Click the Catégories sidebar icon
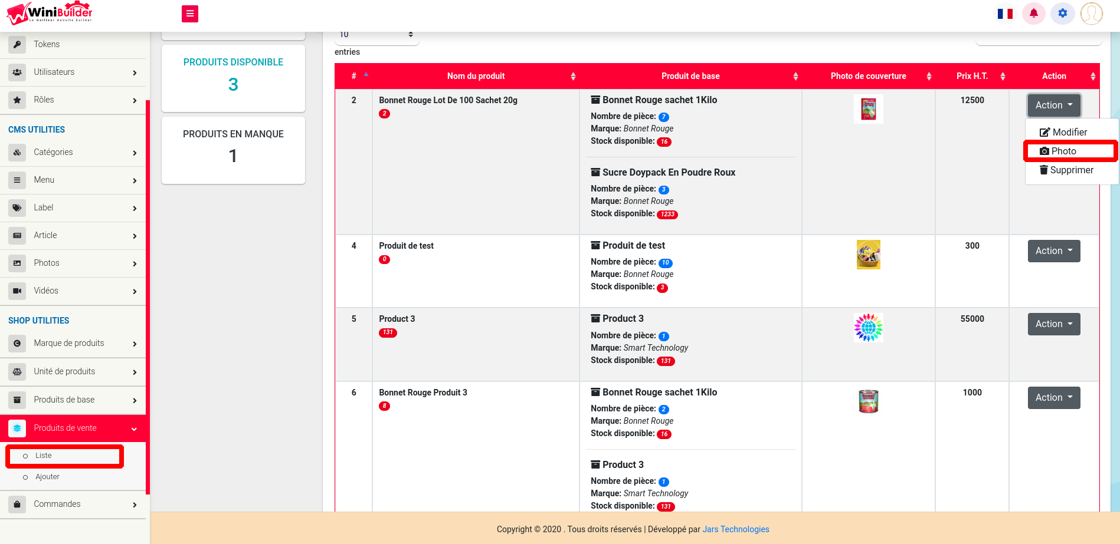 click(x=17, y=152)
